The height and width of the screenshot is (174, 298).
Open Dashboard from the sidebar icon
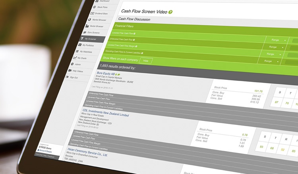pos(97,1)
